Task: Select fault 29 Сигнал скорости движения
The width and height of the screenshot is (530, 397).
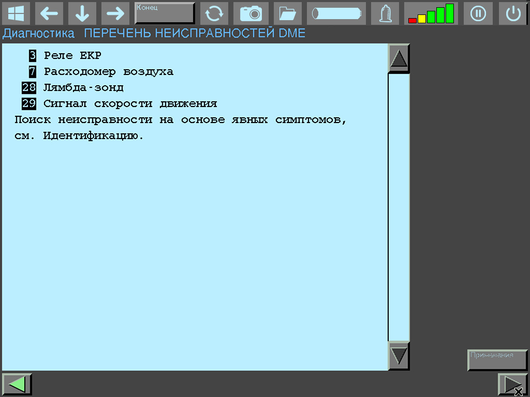Action: pos(129,103)
